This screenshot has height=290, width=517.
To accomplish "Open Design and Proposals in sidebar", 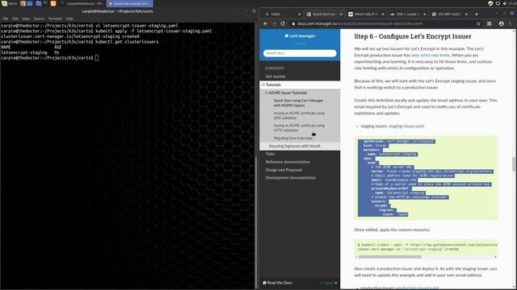I will 284,170.
